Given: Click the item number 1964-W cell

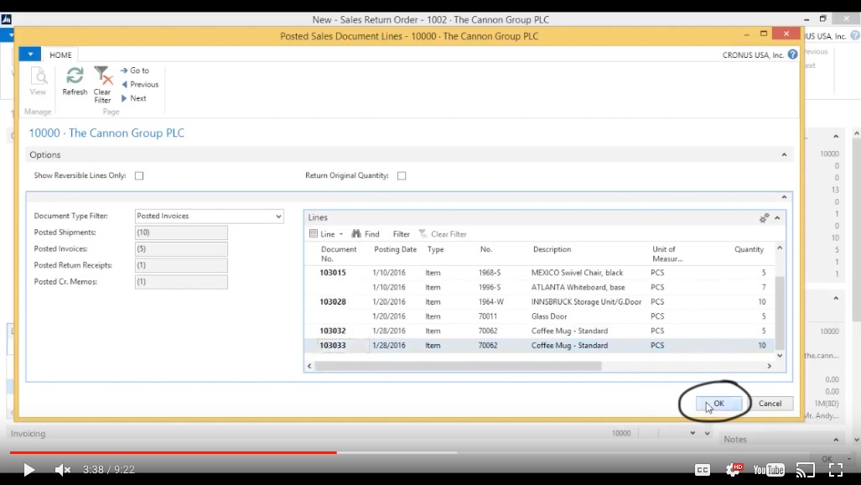Looking at the screenshot, I should (491, 302).
